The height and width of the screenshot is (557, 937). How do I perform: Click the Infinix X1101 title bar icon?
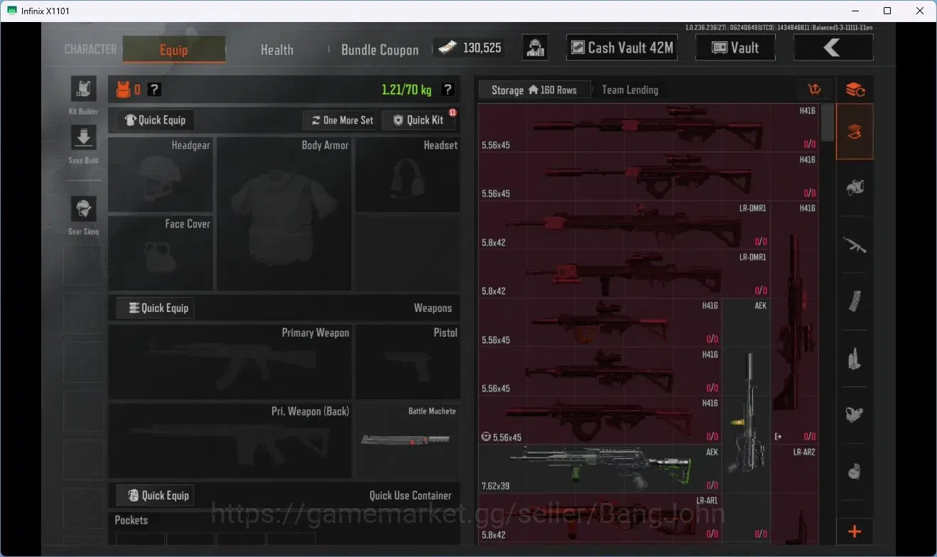(12, 11)
